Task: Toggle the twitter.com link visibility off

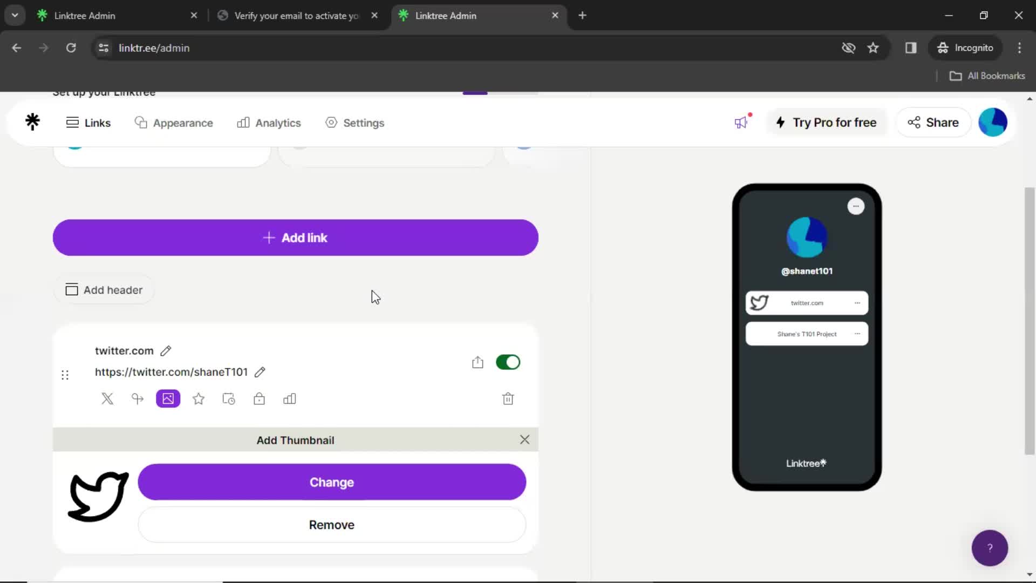Action: point(508,362)
